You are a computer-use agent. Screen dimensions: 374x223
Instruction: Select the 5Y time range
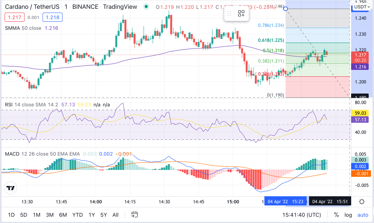click(x=104, y=215)
